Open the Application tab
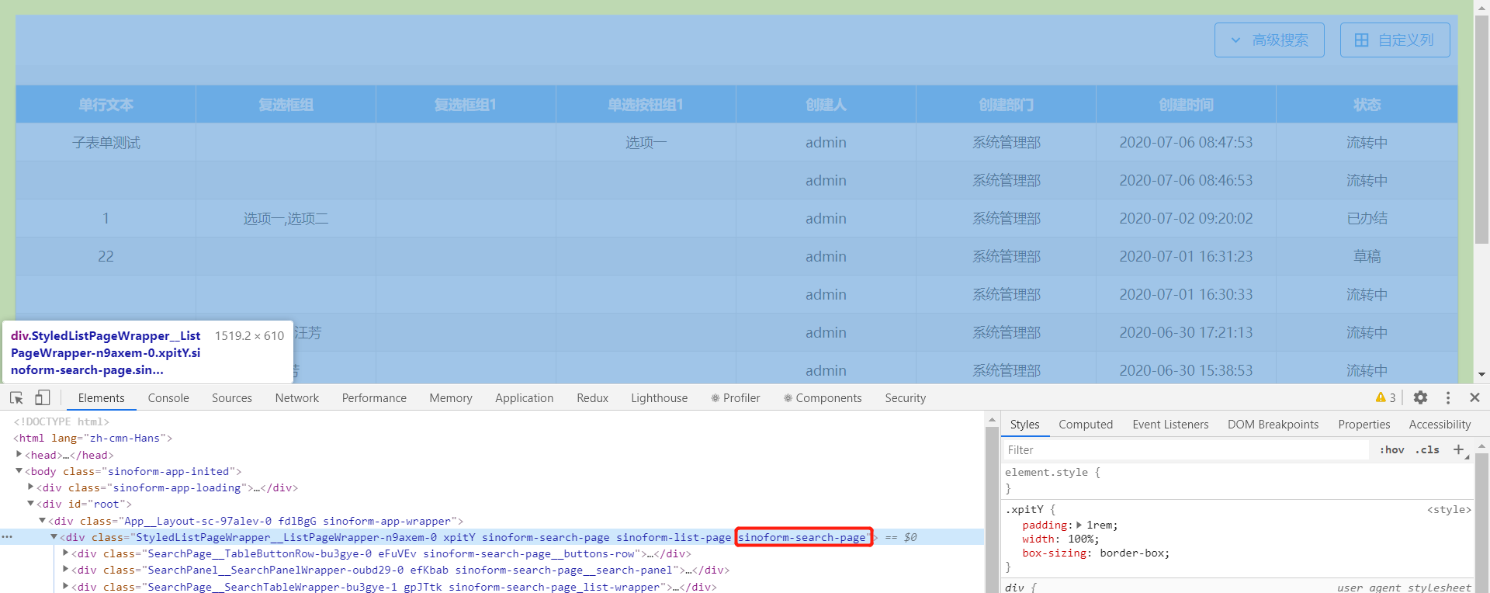The width and height of the screenshot is (1490, 593). point(525,398)
